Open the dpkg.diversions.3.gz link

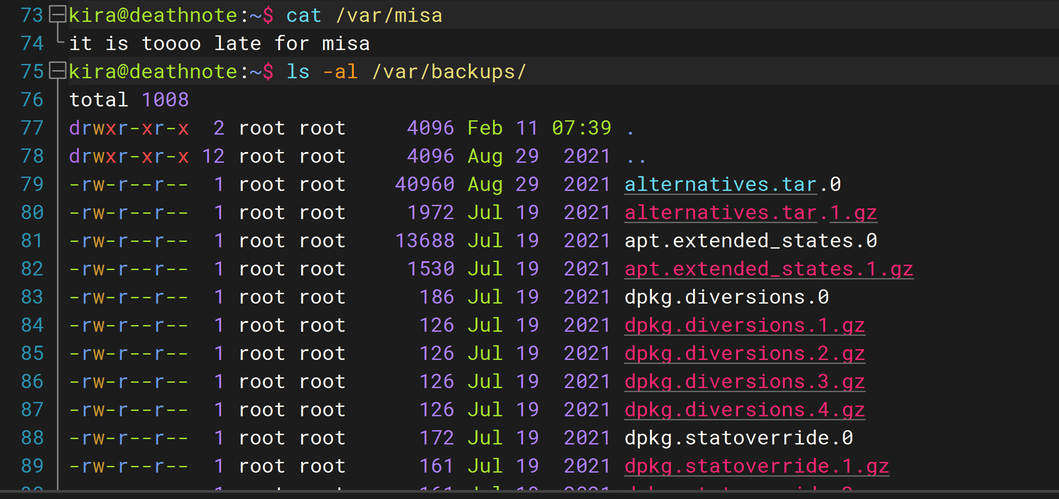pyautogui.click(x=744, y=382)
